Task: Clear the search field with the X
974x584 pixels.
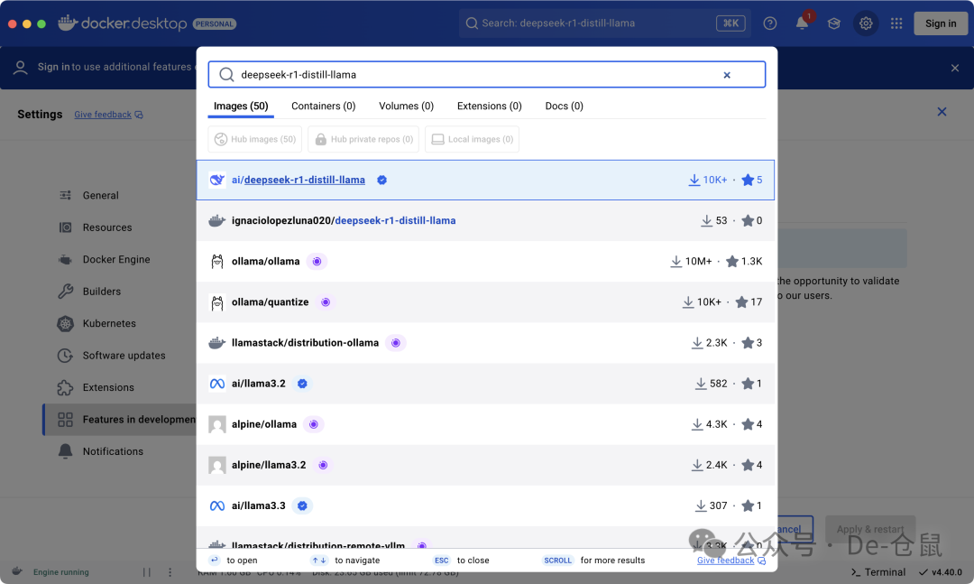Action: coord(727,75)
